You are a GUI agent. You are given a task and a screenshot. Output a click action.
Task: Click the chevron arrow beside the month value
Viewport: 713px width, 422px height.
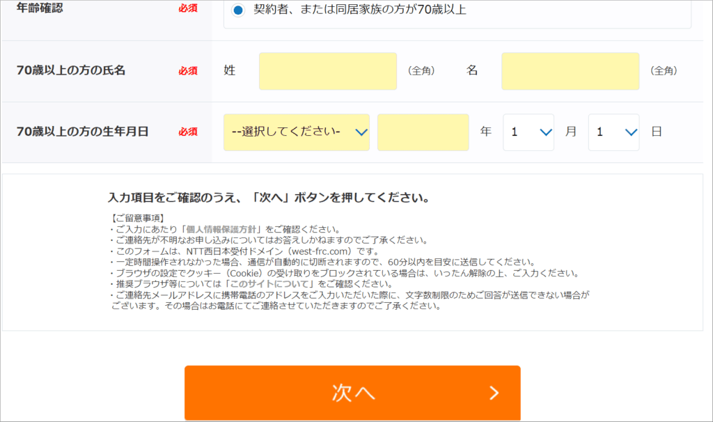547,132
